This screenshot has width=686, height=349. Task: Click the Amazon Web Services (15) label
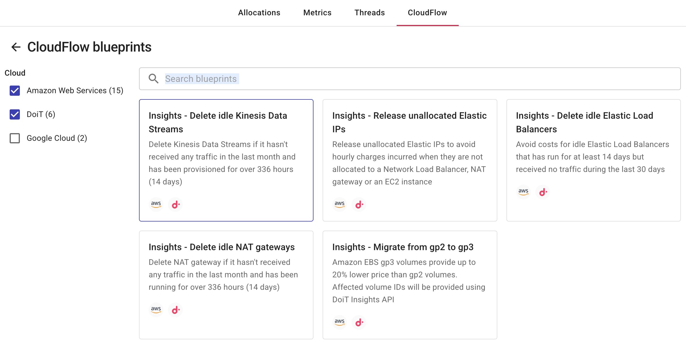coord(75,91)
